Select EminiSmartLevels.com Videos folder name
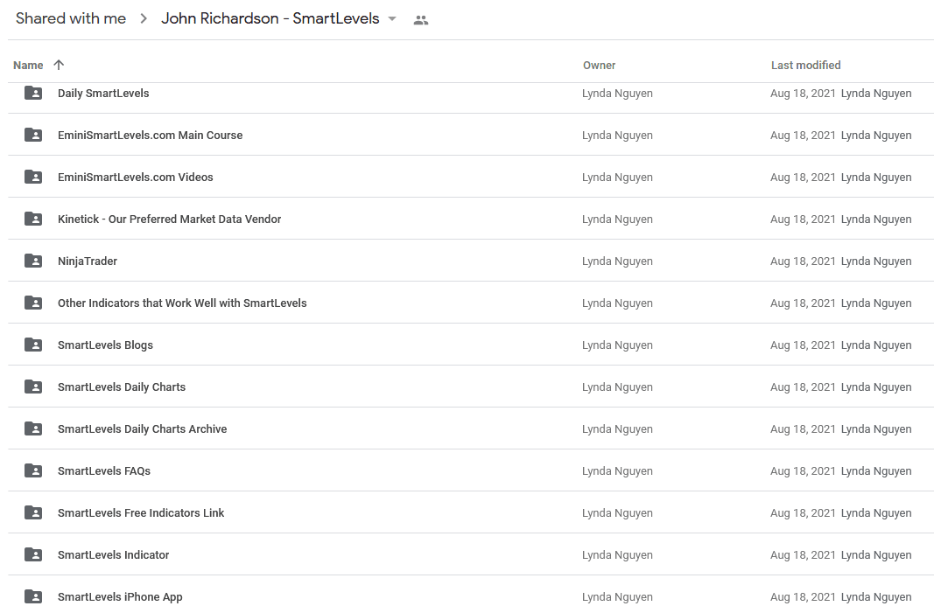 coord(135,178)
